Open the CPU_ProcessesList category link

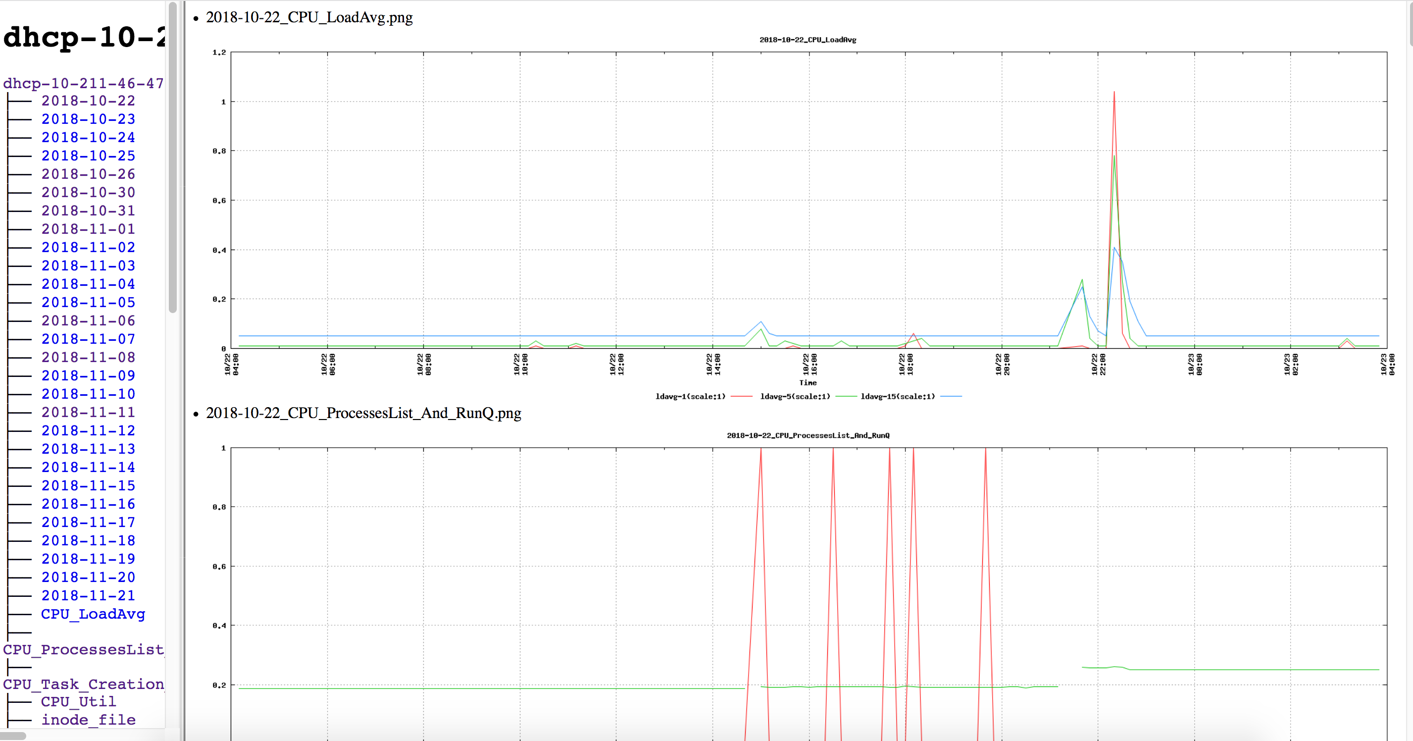[x=83, y=649]
